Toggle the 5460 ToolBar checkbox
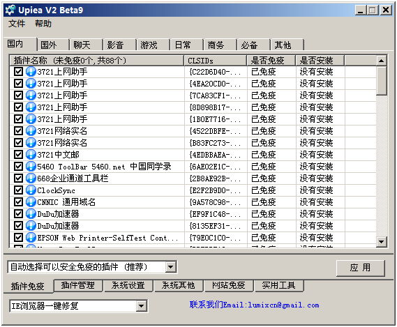 click(18, 167)
